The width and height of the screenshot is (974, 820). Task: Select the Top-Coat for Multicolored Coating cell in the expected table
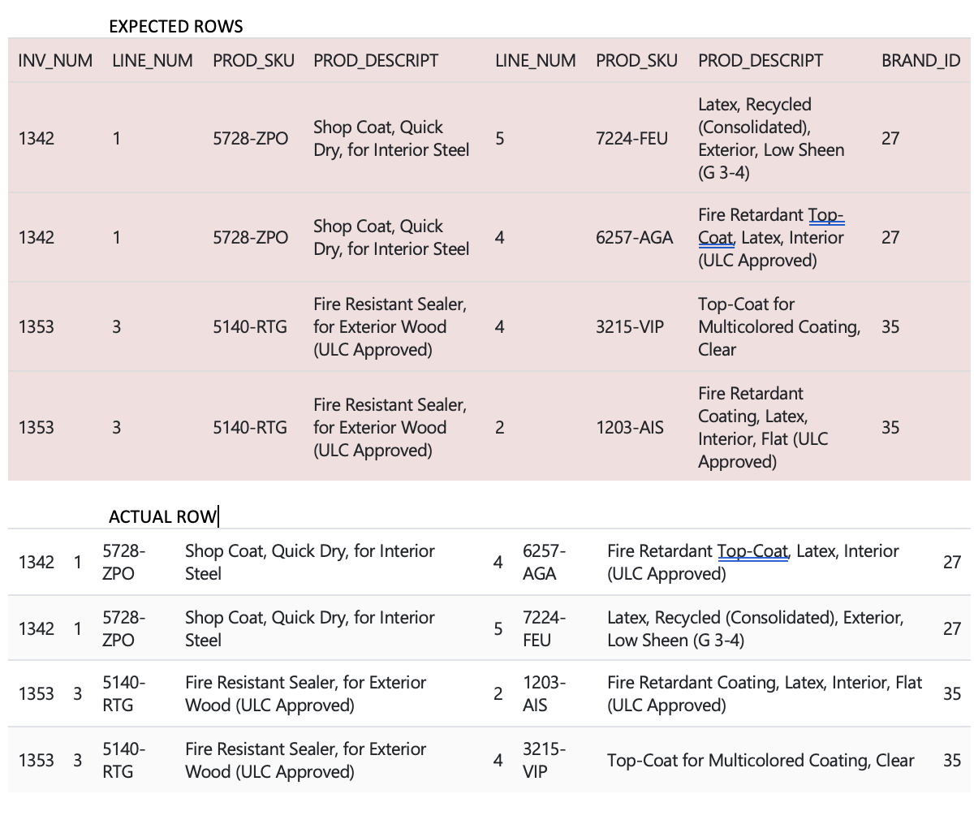(779, 327)
